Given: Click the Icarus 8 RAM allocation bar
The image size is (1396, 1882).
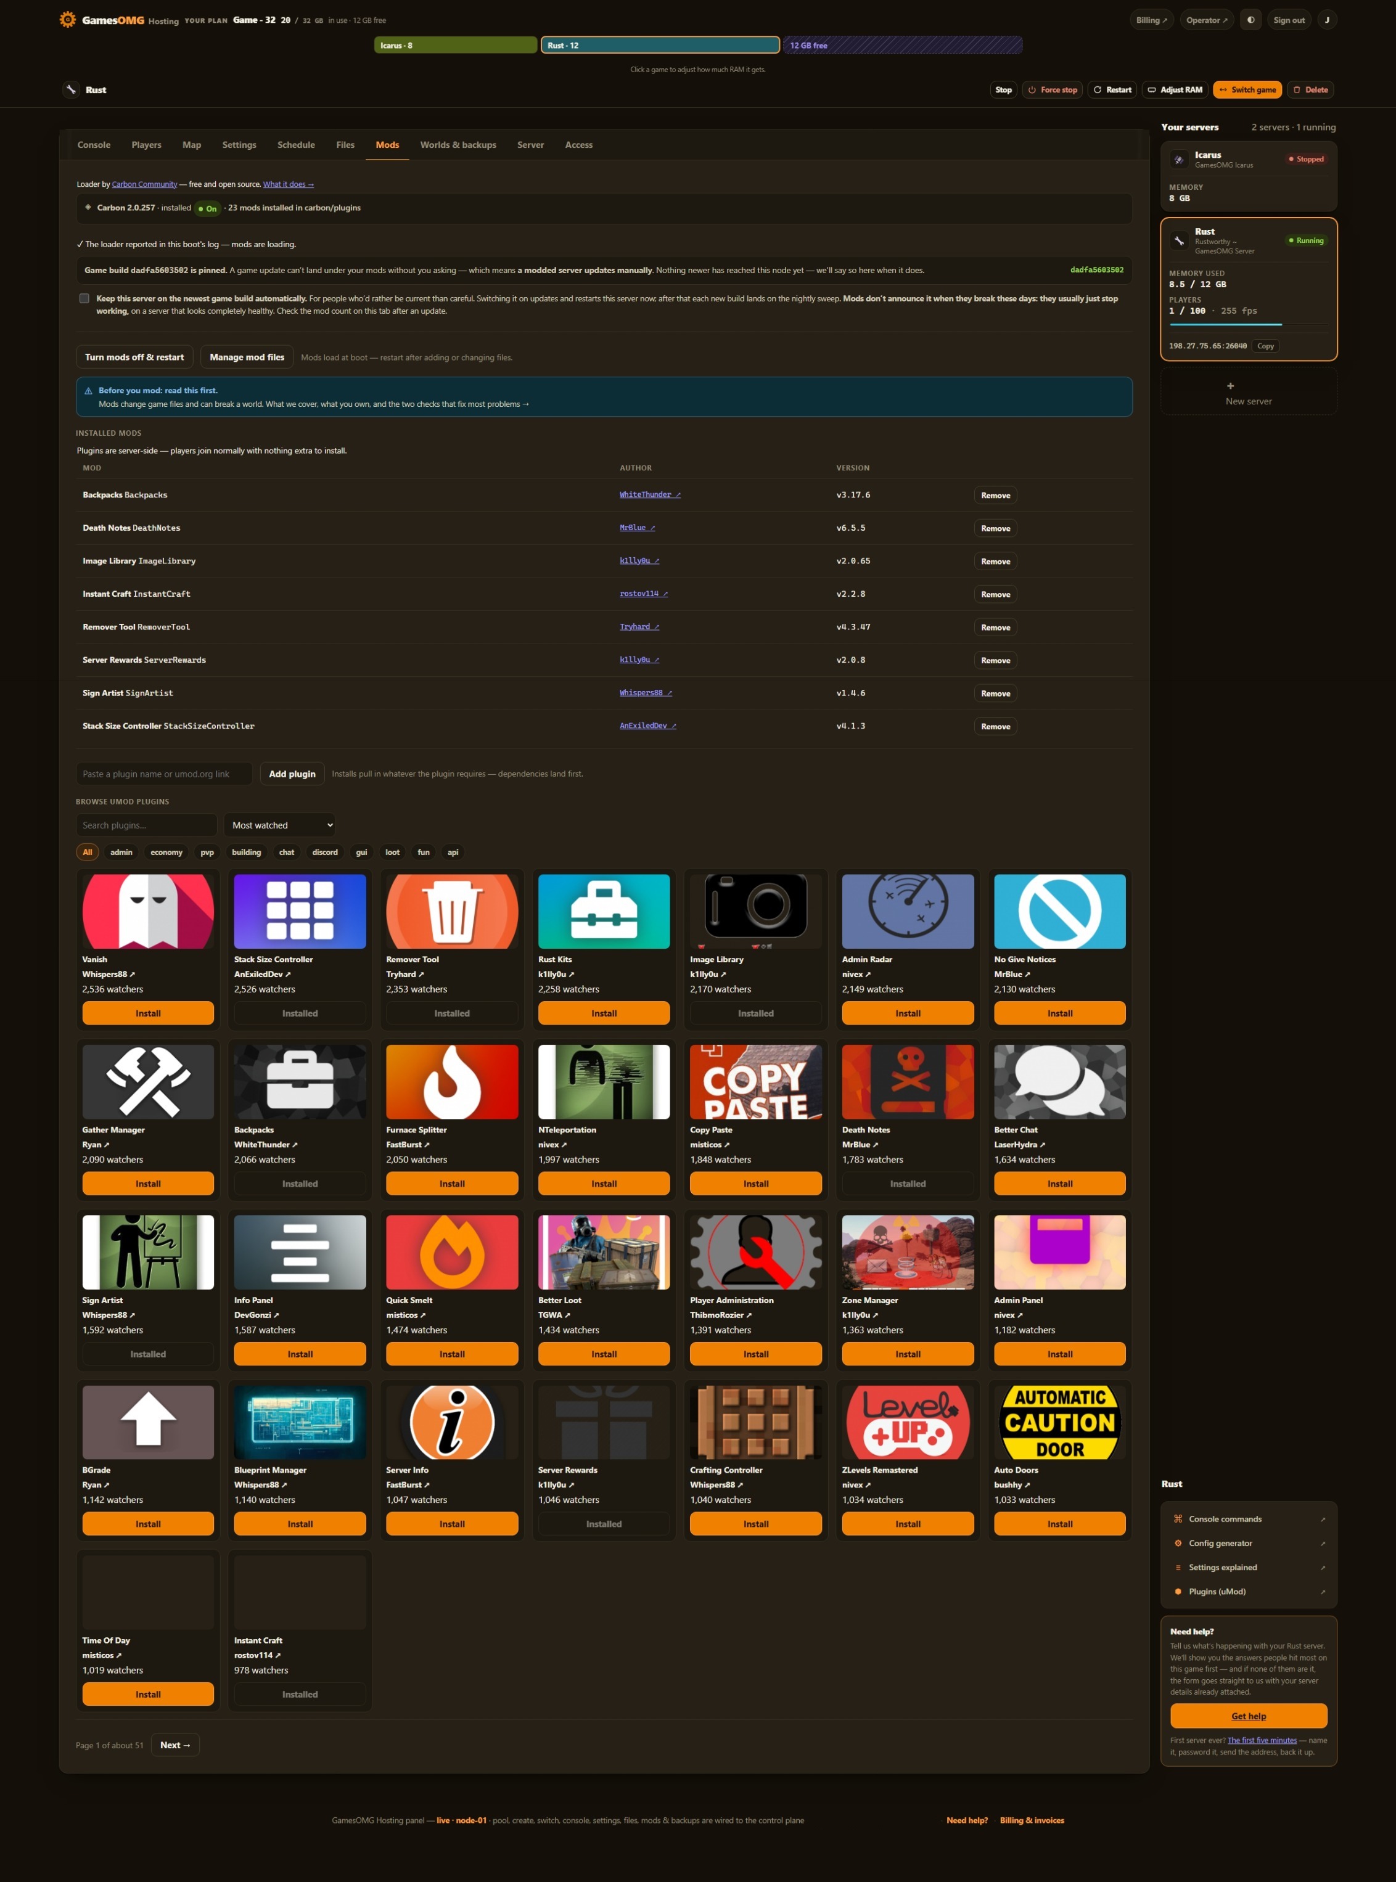Looking at the screenshot, I should (x=456, y=45).
